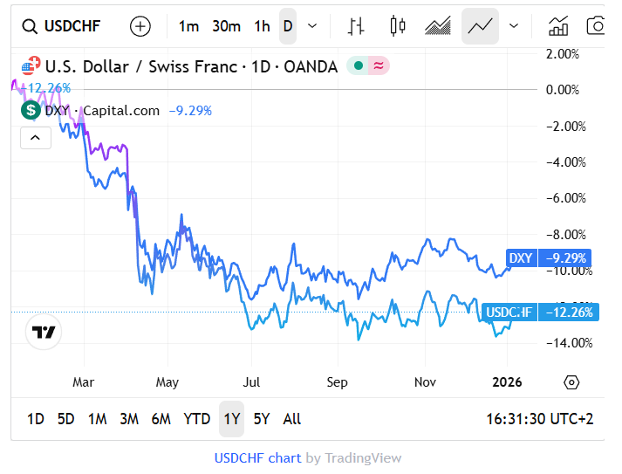622x474 pixels.
Task: Toggle the D daily interval
Action: (288, 26)
